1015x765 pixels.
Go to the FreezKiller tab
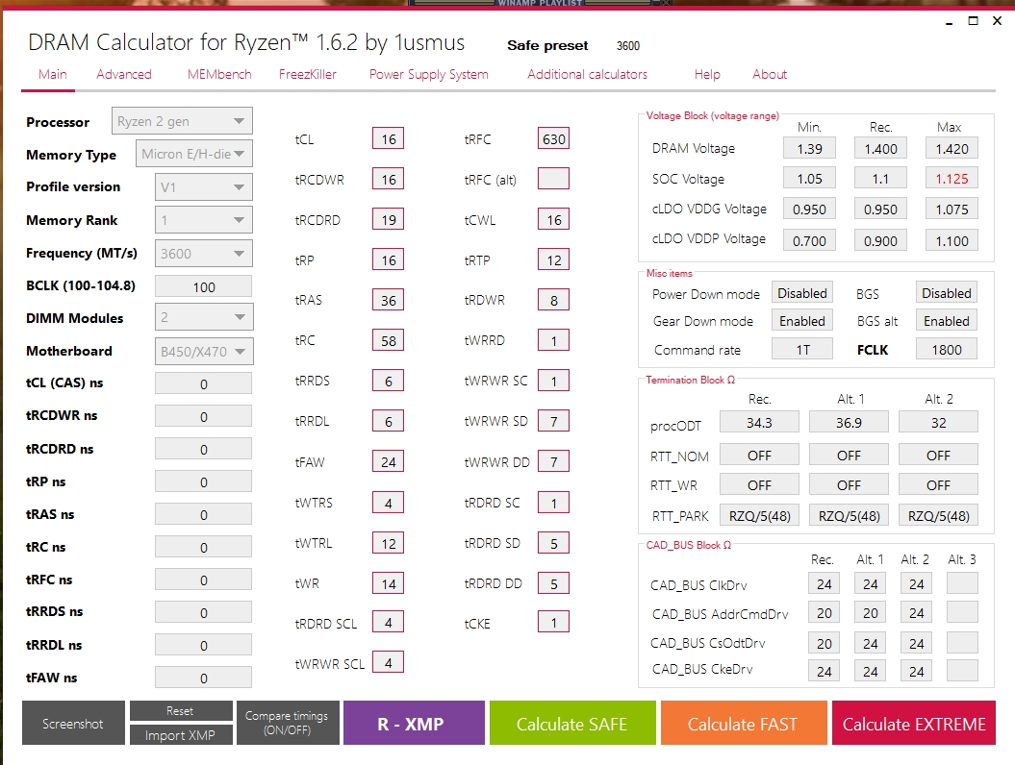click(308, 74)
